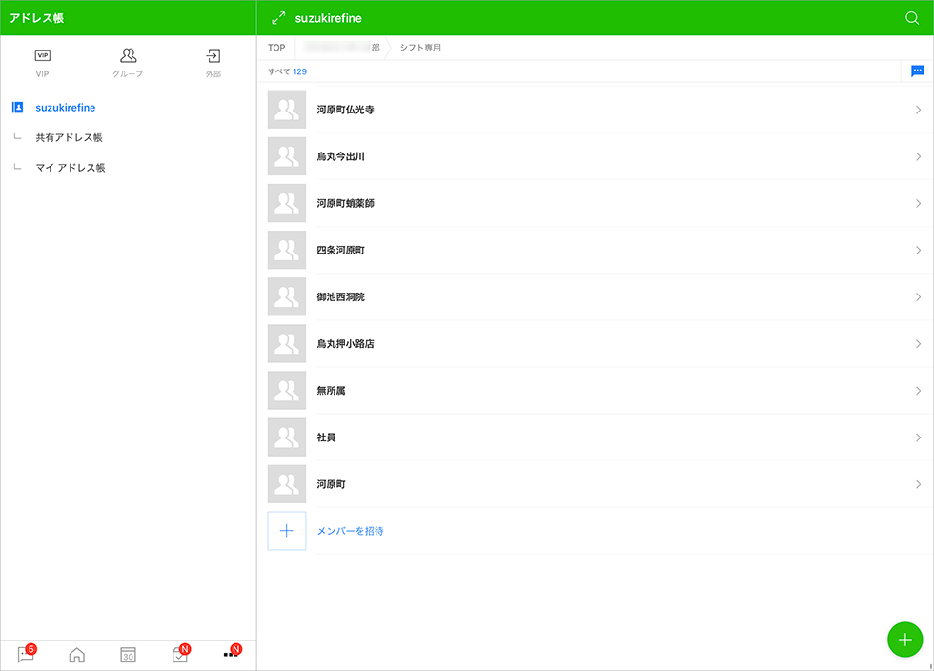Open the グループ icon
Image resolution: width=934 pixels, height=671 pixels.
pos(128,57)
